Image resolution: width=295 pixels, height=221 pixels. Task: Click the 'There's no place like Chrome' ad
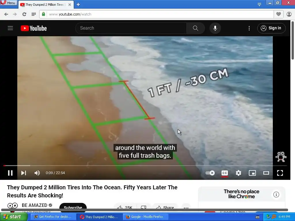(242, 194)
